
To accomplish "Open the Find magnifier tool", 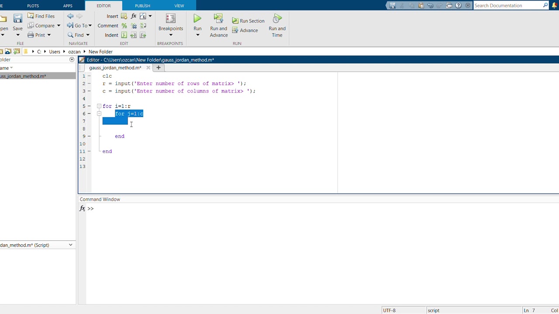I will tap(75, 35).
